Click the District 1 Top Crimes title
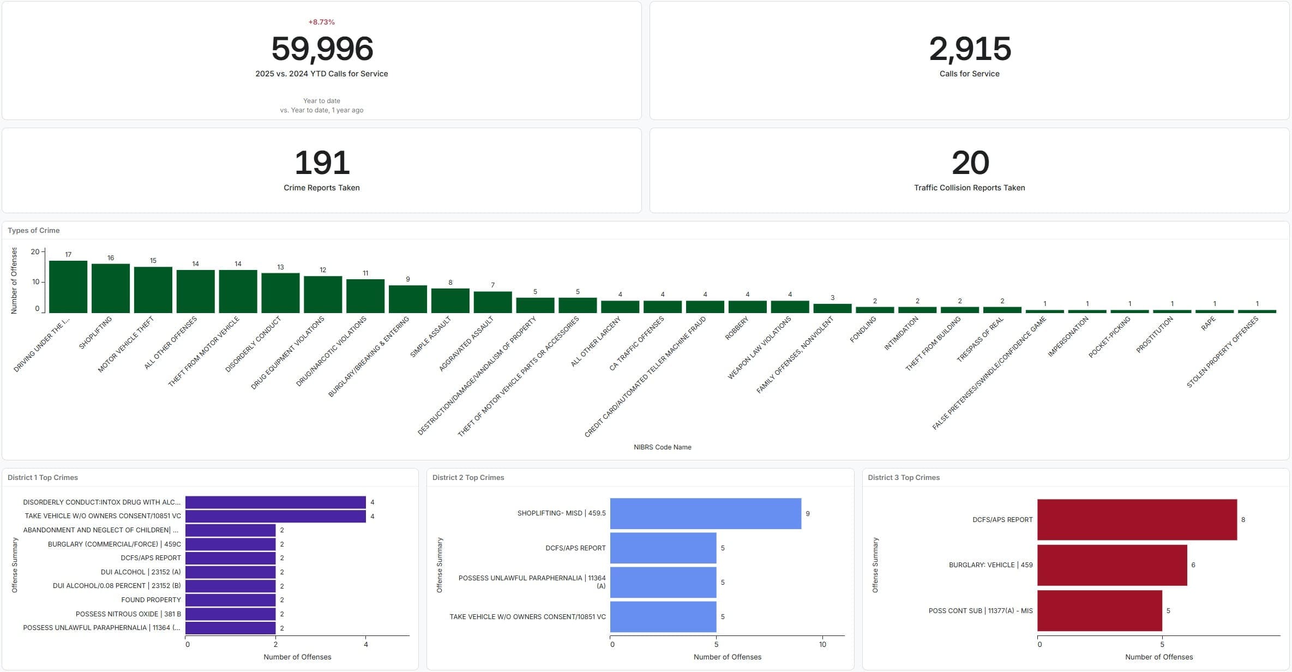Image resolution: width=1292 pixels, height=672 pixels. pos(43,478)
